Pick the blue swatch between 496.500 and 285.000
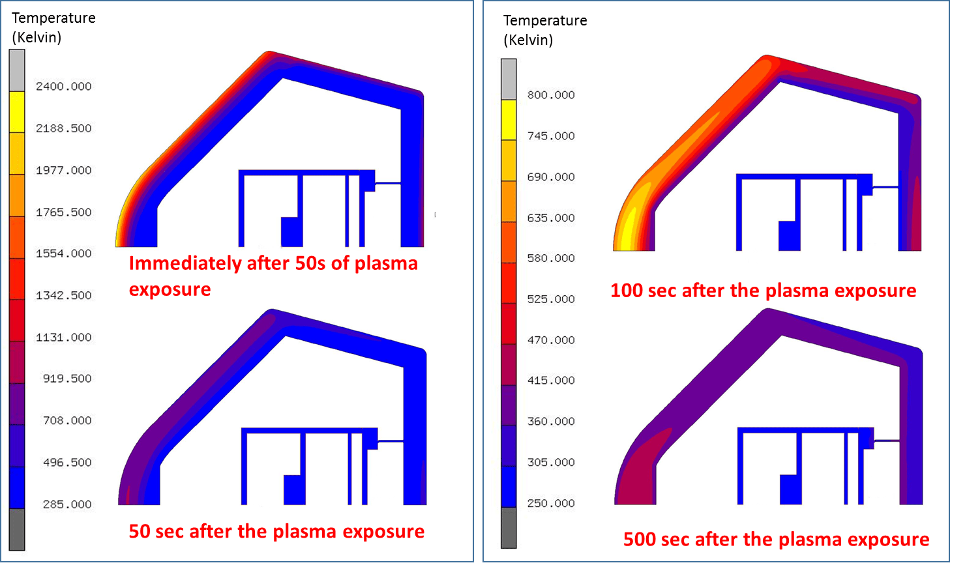Image resolution: width=965 pixels, height=565 pixels. pos(17,487)
